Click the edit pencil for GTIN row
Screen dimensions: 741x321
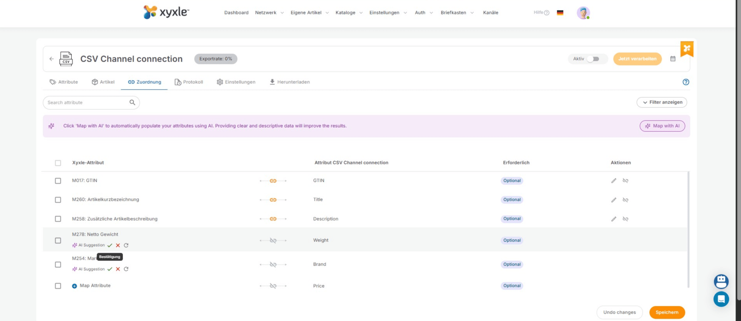[x=614, y=181]
